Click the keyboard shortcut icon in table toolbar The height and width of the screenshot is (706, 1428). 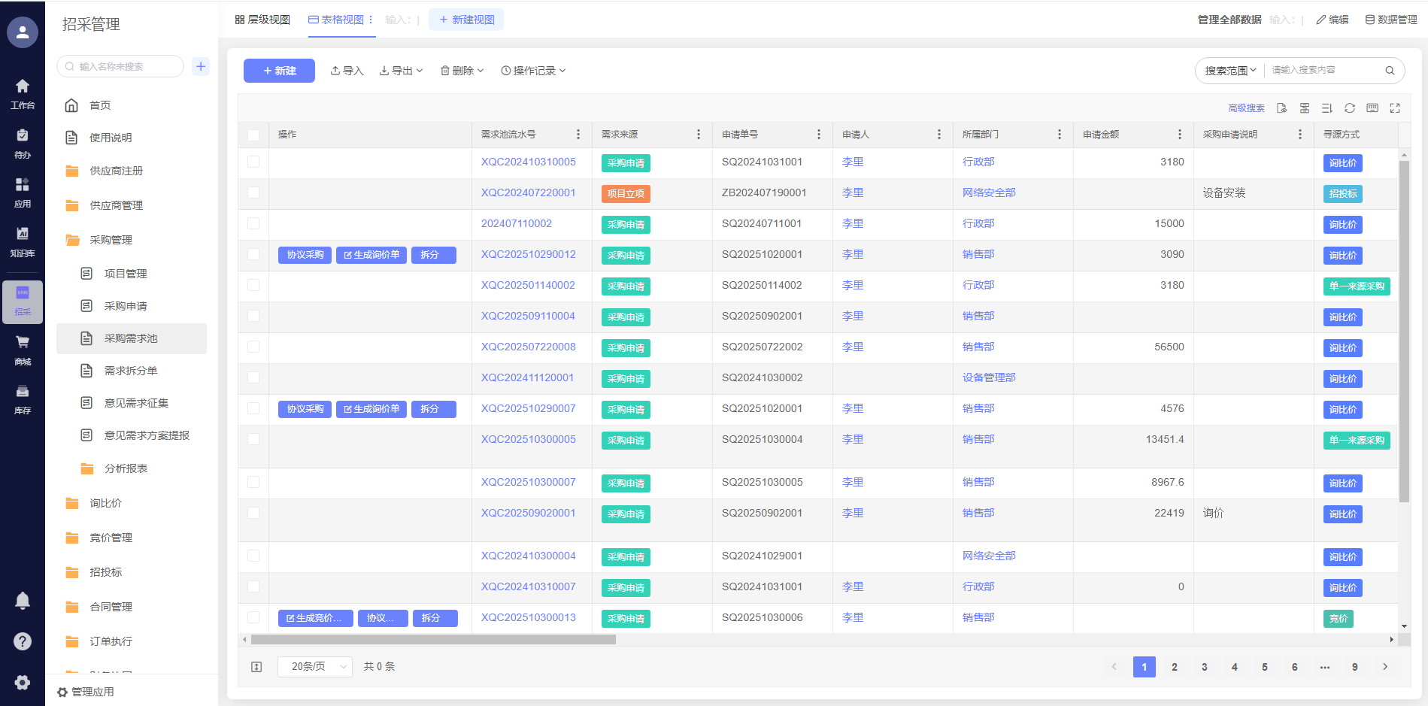click(1372, 108)
